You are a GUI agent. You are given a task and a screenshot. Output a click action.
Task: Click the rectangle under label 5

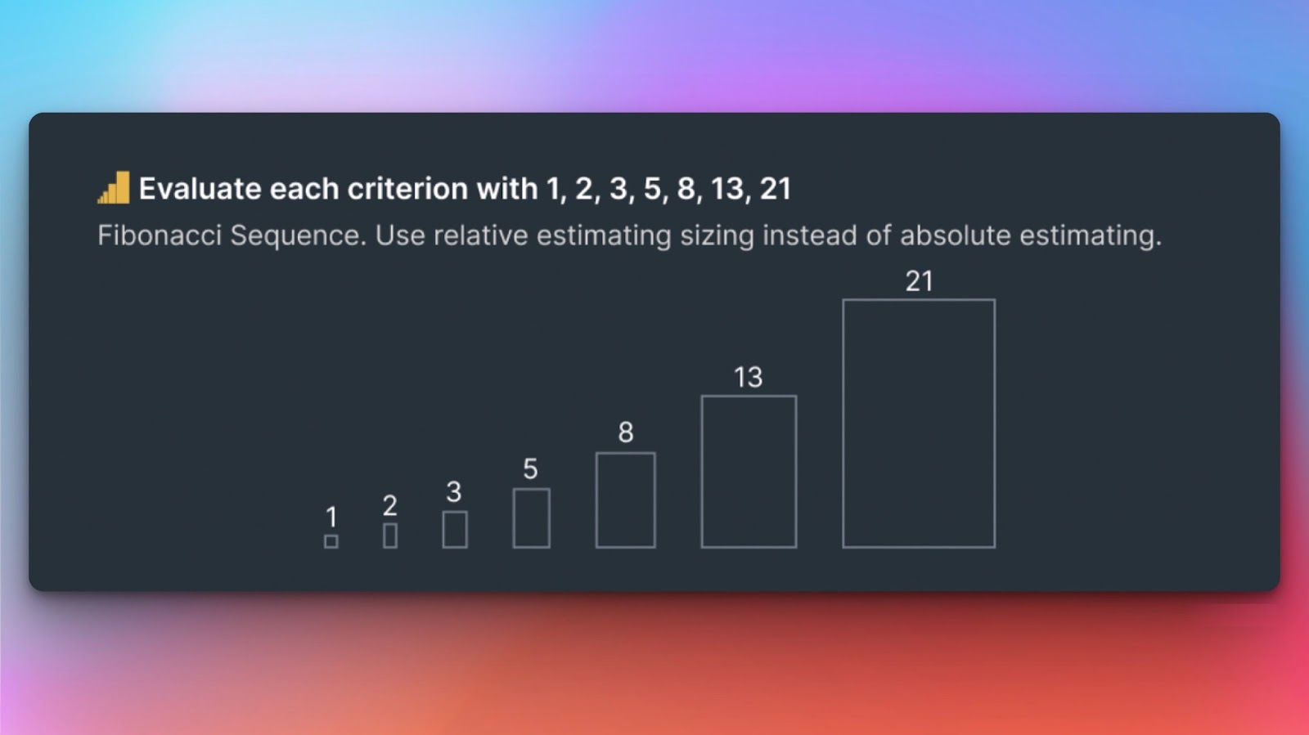531,518
